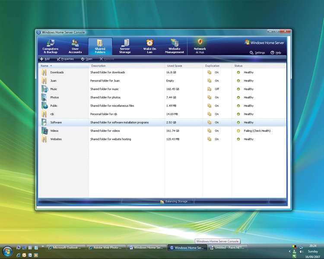Select the Photos folder icon
The height and width of the screenshot is (259, 324).
point(44,97)
